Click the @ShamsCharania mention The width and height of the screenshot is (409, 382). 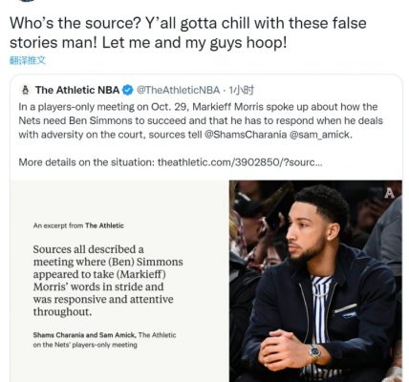point(245,135)
